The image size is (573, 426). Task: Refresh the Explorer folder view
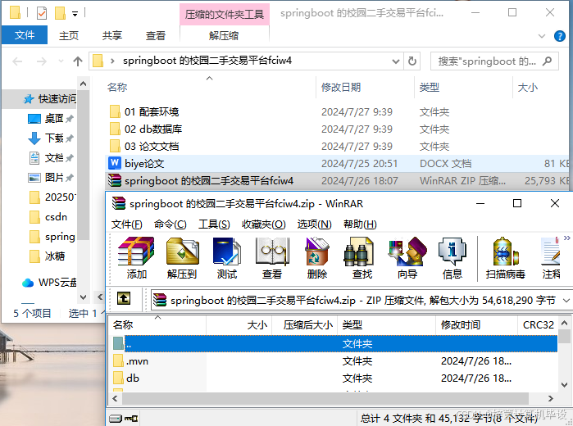(x=412, y=61)
